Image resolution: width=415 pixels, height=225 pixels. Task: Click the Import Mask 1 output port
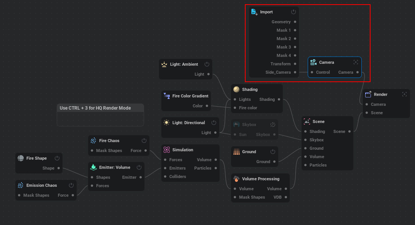point(295,30)
